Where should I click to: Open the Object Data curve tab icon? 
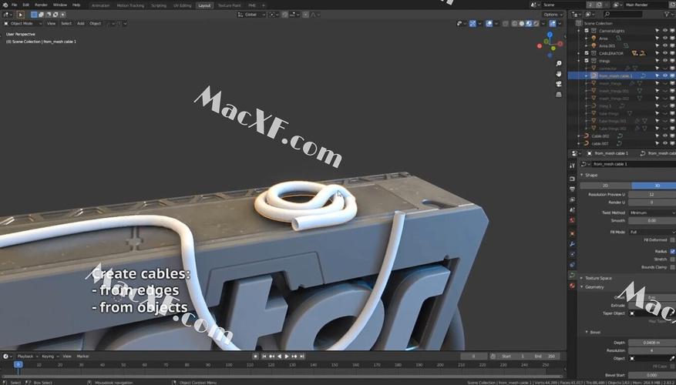coord(572,275)
